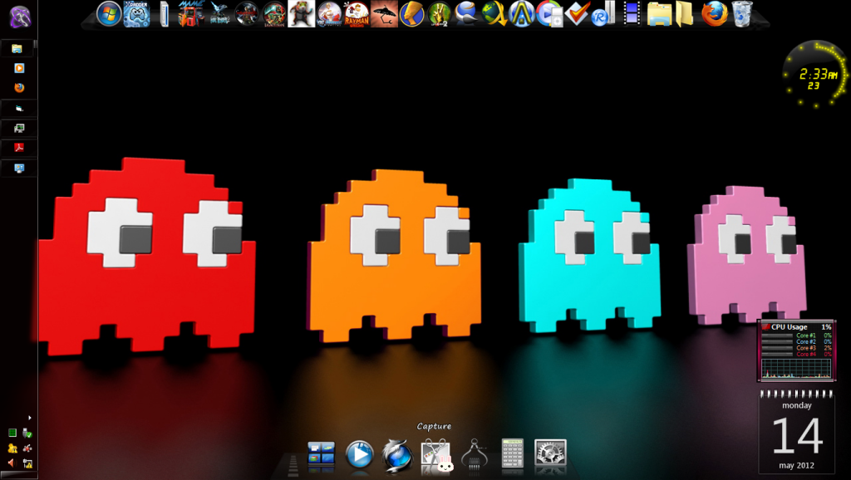This screenshot has width=851, height=480.
Task: Open Windows Explorer folder in top dock
Action: pos(659,13)
